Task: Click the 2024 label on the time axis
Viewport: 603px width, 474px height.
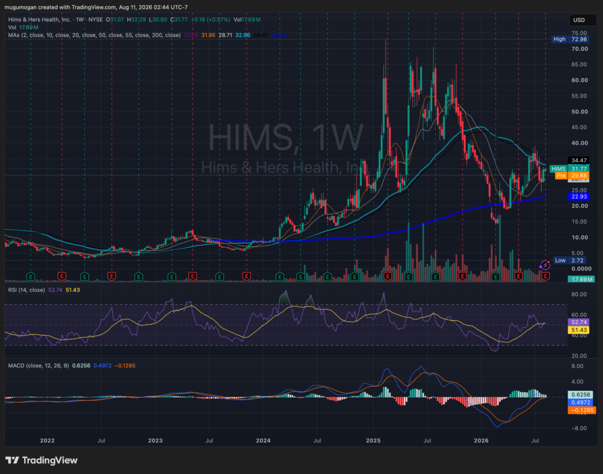Action: (263, 440)
